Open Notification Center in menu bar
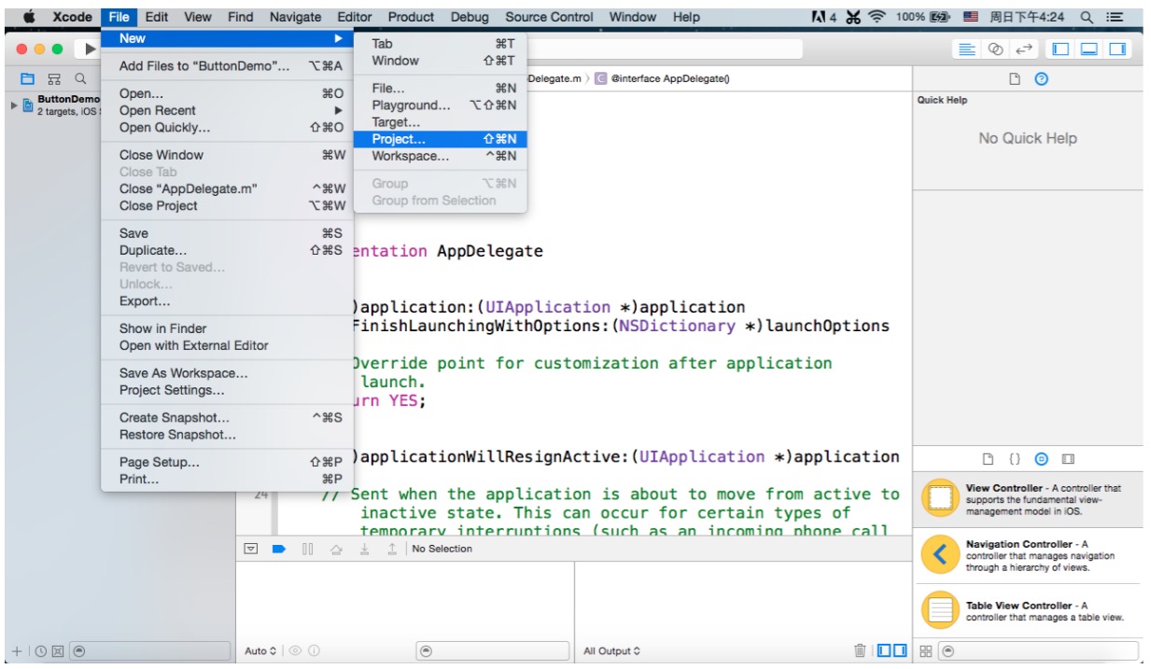 click(1115, 17)
